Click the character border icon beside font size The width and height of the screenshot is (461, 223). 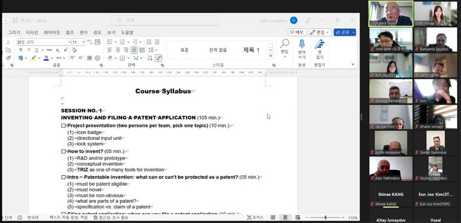coord(97,42)
